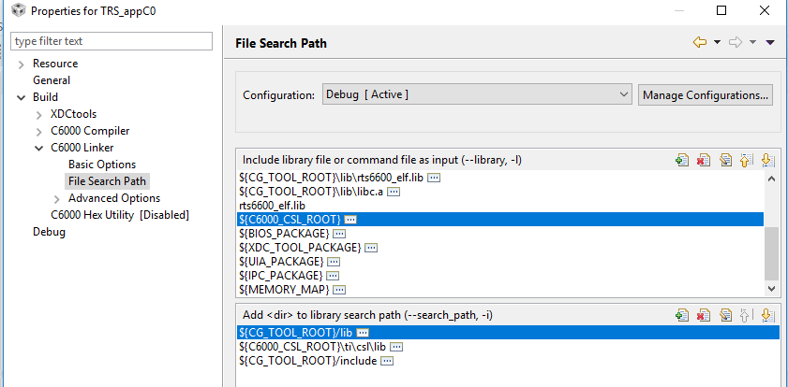Click Delete icon in include library section
788x387 pixels.
tap(704, 160)
